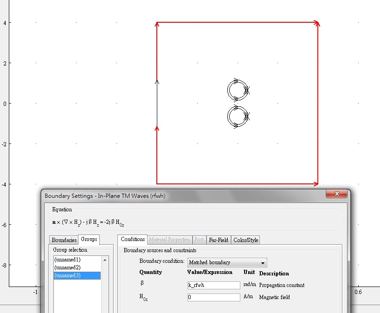The height and width of the screenshot is (313, 380).
Task: Open the Conditions tab
Action: 133,240
